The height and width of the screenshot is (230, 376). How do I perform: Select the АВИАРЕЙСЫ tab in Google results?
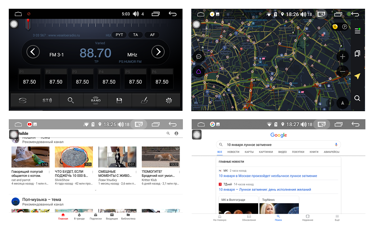click(331, 152)
